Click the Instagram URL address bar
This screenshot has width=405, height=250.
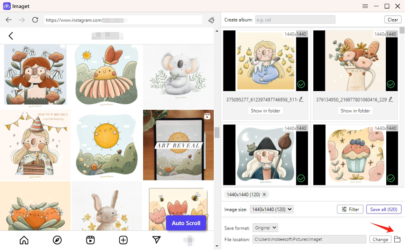pos(123,20)
